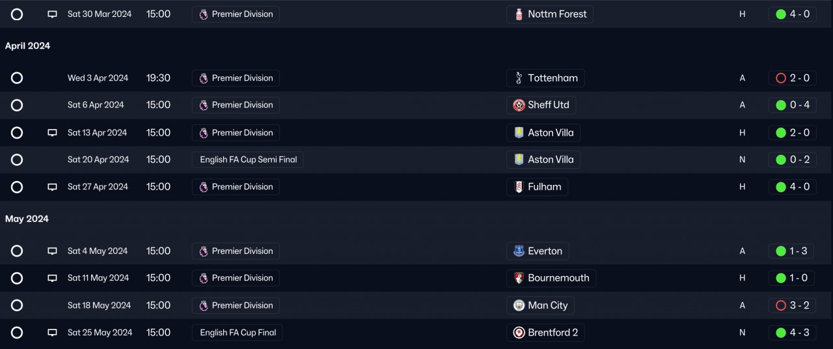
Task: Select the radio circle for Sat 30 Mar fixture
Action: click(17, 14)
